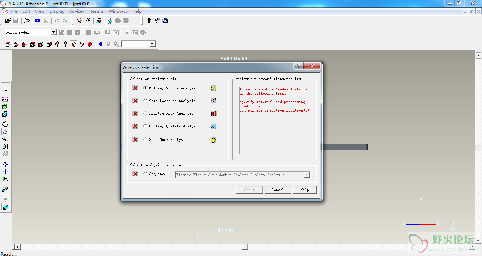482x256 pixels.
Task: Select the injection location syringe tool
Action: point(88,21)
